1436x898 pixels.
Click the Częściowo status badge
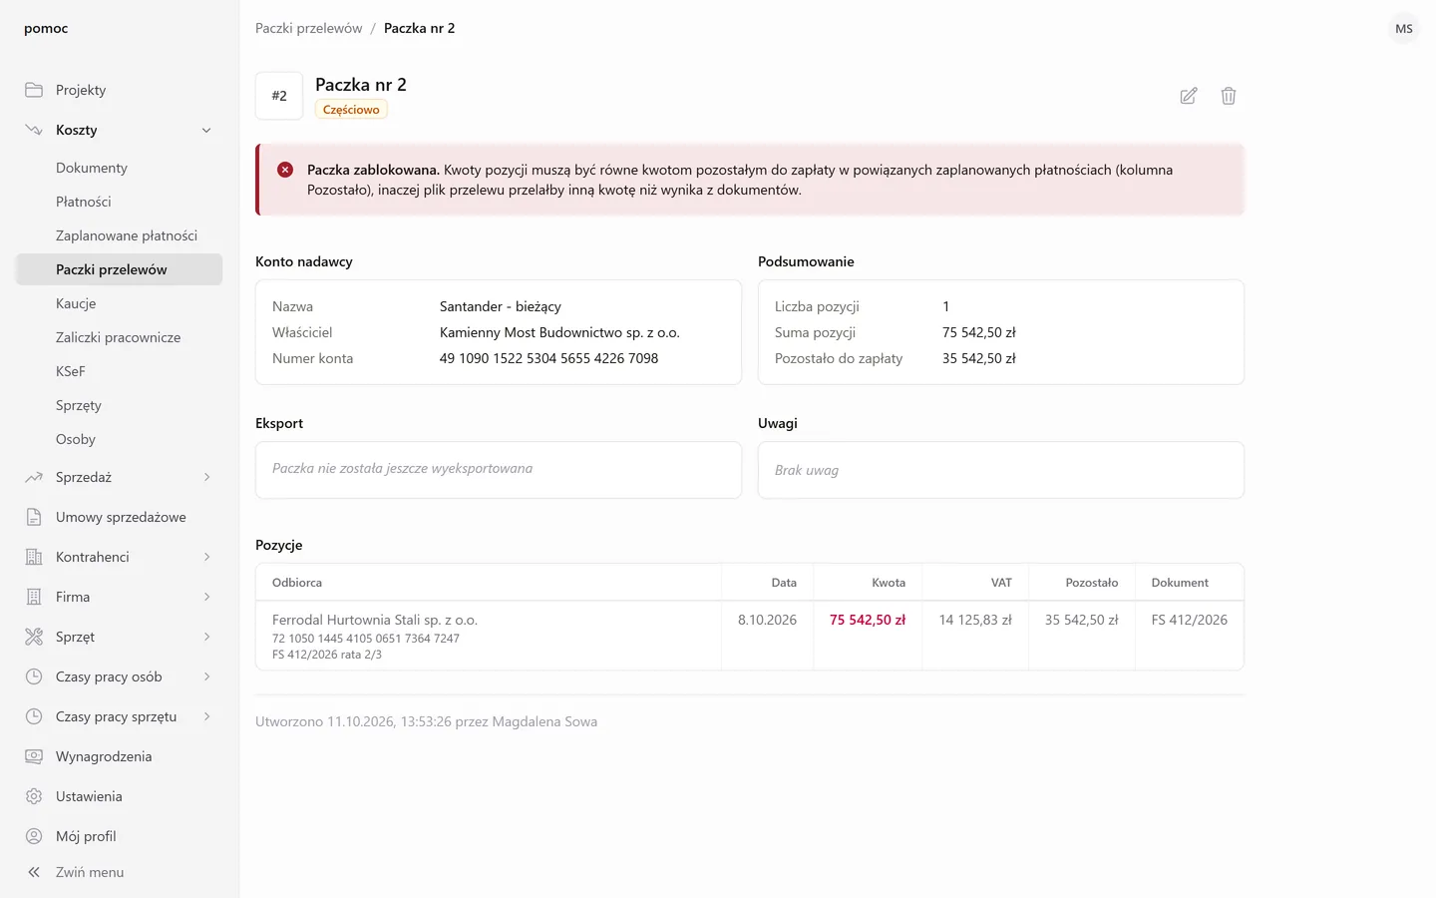pos(351,110)
